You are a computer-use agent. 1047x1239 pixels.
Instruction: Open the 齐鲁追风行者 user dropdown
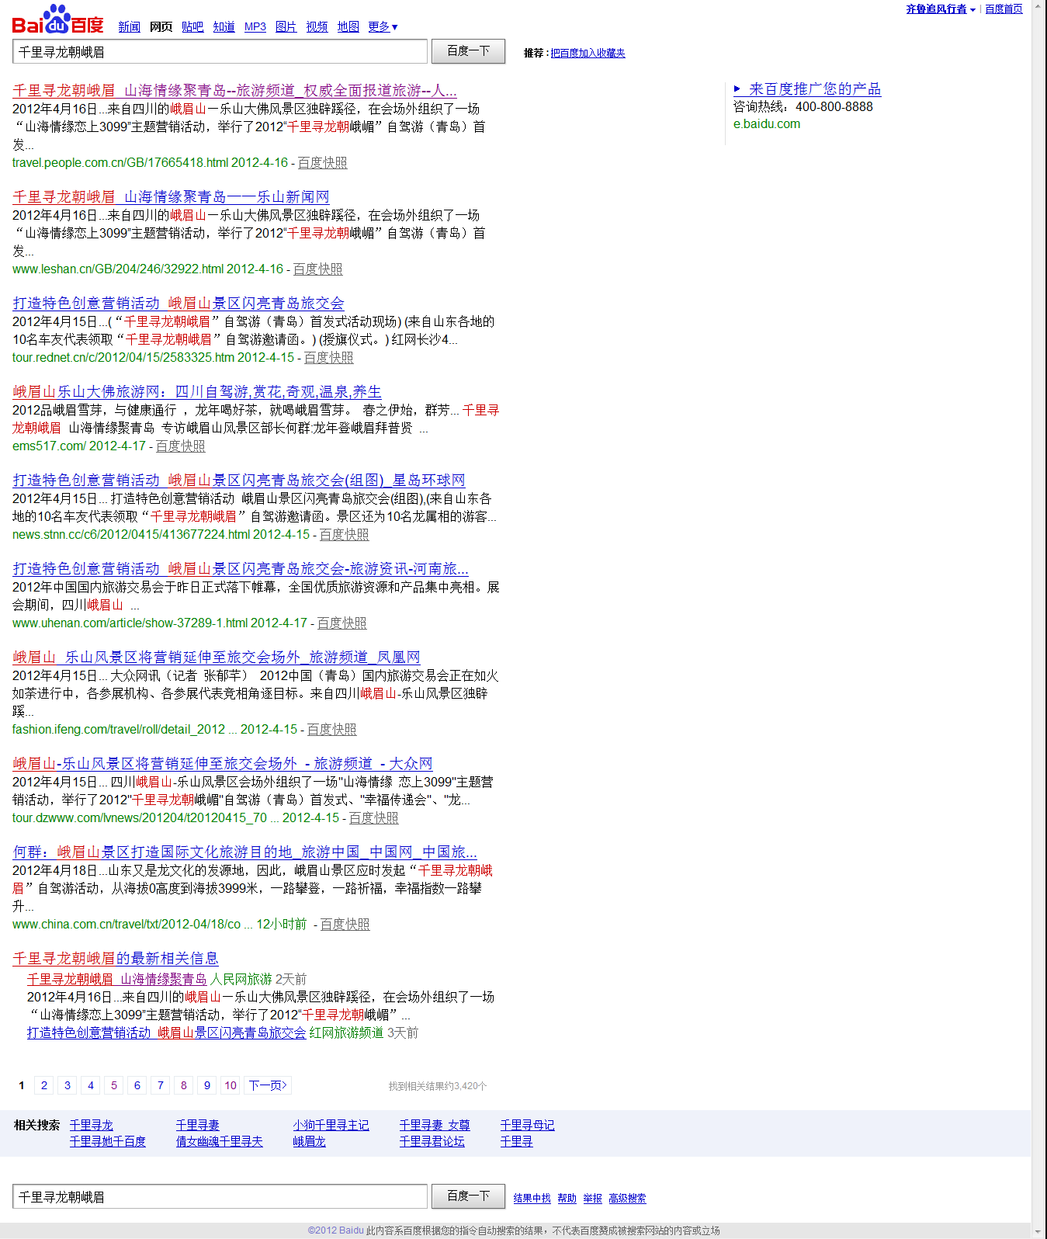[941, 9]
